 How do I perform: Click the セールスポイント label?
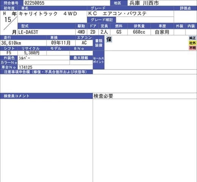[x=98, y=60]
